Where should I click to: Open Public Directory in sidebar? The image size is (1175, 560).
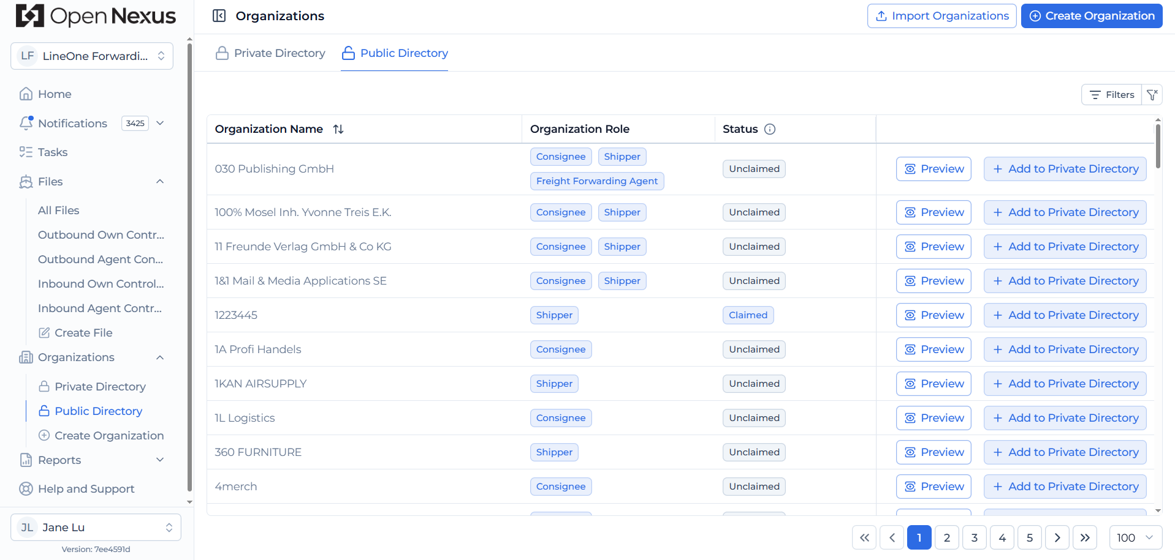(91, 411)
